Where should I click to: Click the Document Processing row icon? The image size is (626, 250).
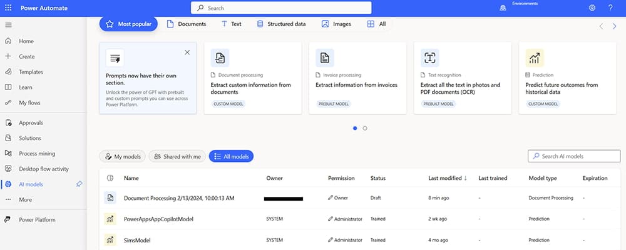click(x=110, y=197)
